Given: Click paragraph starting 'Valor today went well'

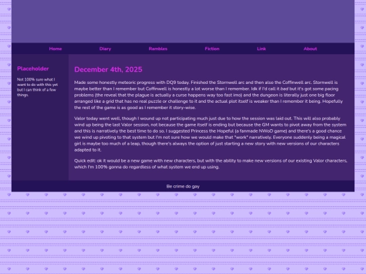Looking at the screenshot, I should [210, 134].
